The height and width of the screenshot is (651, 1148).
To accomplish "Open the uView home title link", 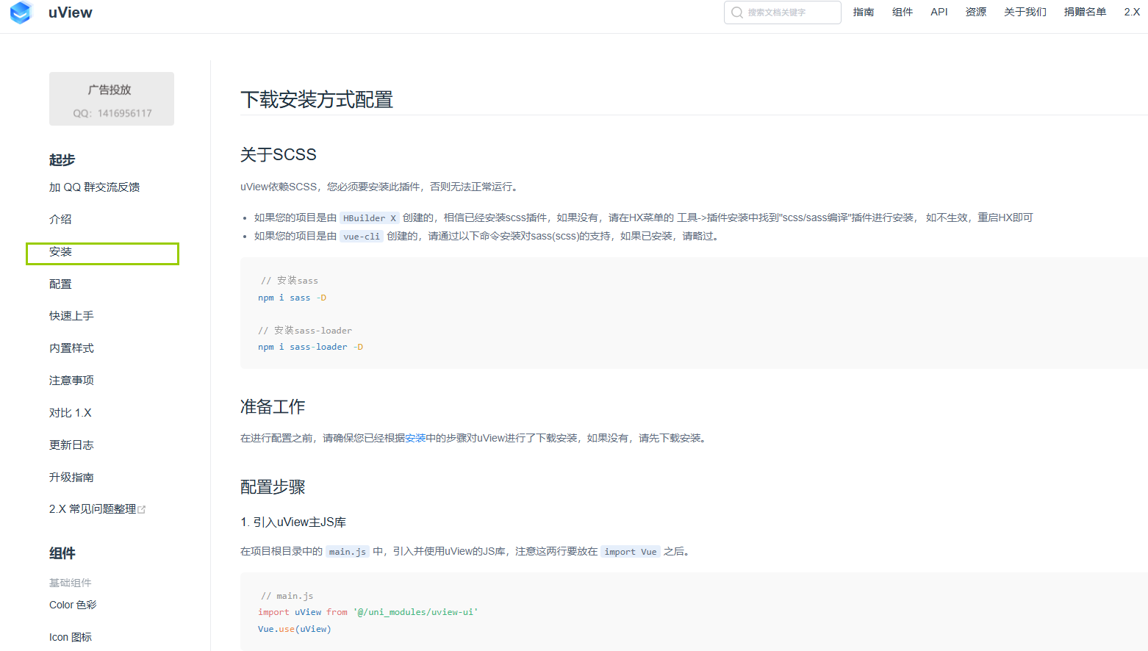I will 71,12.
